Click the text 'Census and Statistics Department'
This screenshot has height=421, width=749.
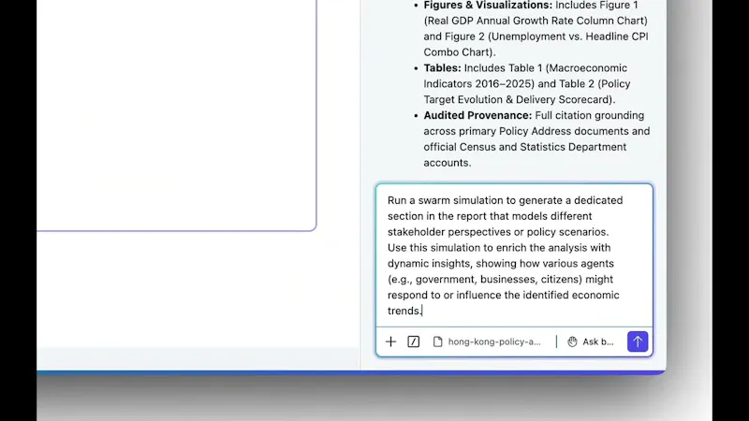point(543,147)
